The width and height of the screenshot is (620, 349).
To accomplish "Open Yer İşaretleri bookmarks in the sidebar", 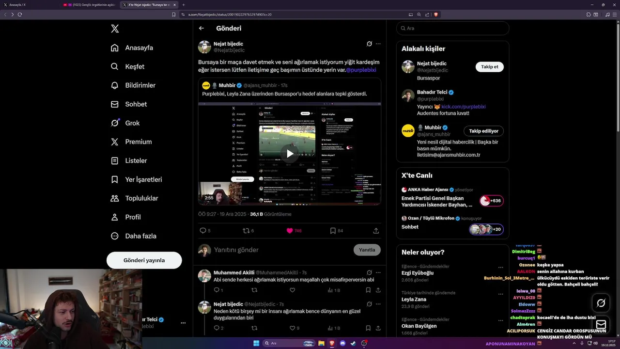I will coord(137,179).
